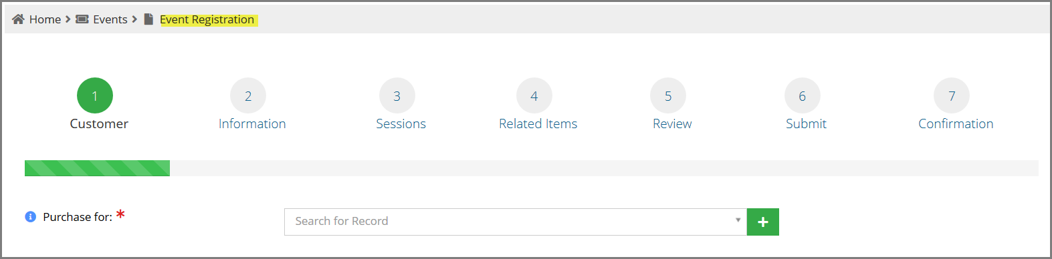Go to the Sessions step
This screenshot has width=1052, height=259.
(x=401, y=123)
